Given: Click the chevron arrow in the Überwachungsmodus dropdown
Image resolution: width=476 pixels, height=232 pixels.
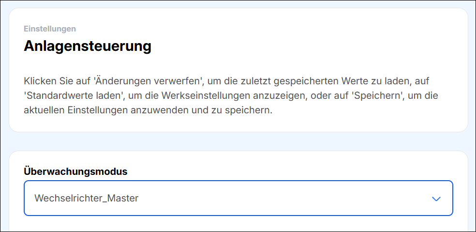Looking at the screenshot, I should [436, 199].
